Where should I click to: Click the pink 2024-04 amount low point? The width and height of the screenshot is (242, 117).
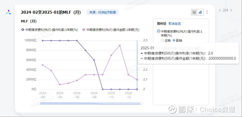(x=60, y=84)
